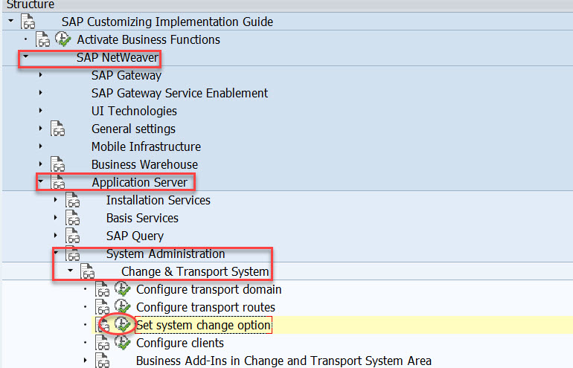Select Installation Services tree entry
The height and width of the screenshot is (368, 573).
click(158, 200)
